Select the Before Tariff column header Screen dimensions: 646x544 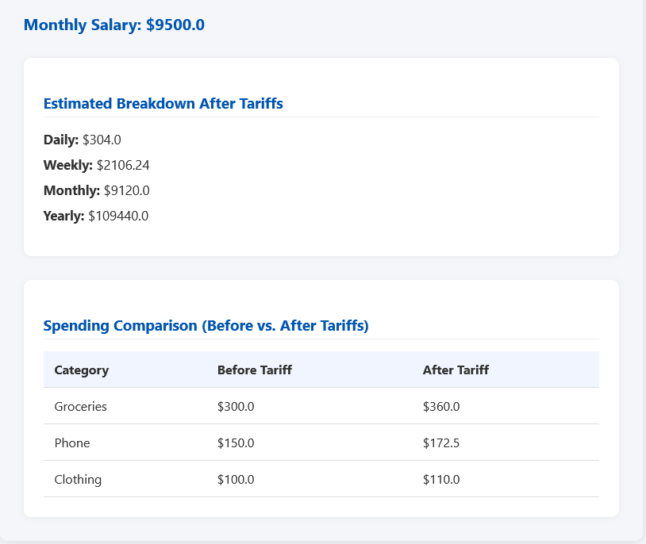coord(254,370)
